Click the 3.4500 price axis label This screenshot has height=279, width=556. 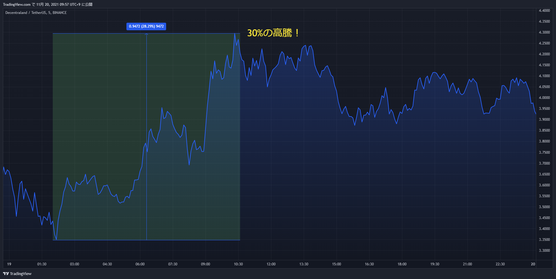pyautogui.click(x=544, y=218)
